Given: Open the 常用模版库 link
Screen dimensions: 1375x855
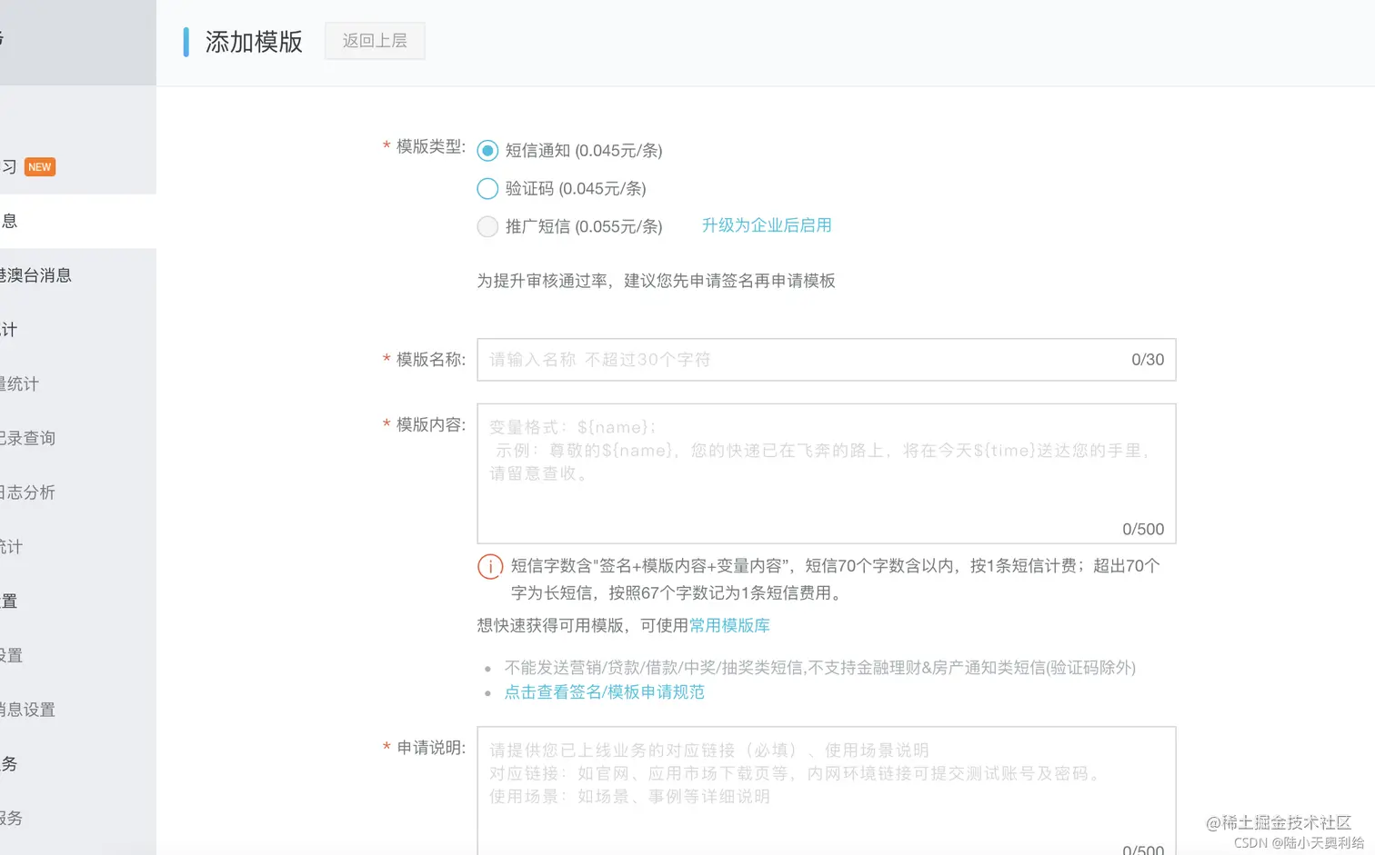Looking at the screenshot, I should click(x=728, y=626).
